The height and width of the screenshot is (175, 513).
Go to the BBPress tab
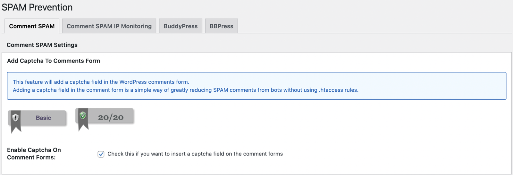(221, 26)
